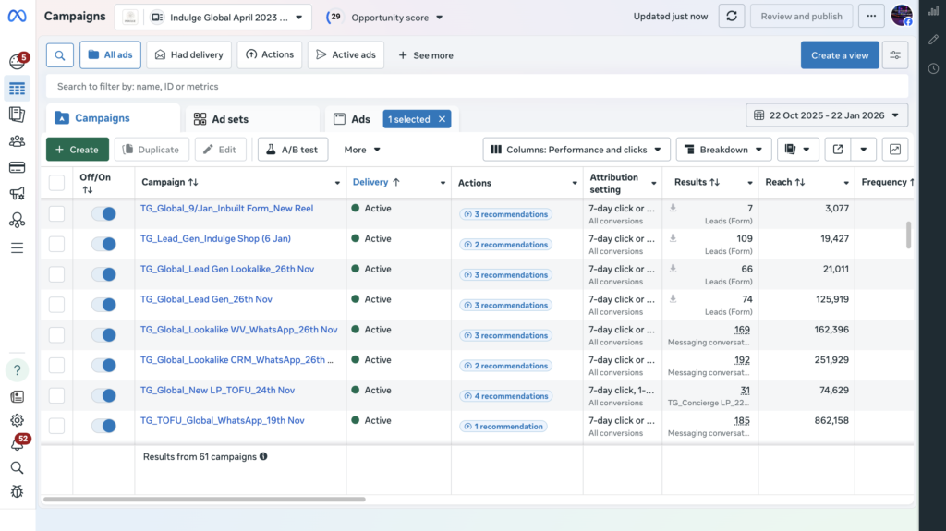This screenshot has width=946, height=531.
Task: Toggle off TG_Lead_Gen_Indulge Shop campaign
Action: pos(103,244)
